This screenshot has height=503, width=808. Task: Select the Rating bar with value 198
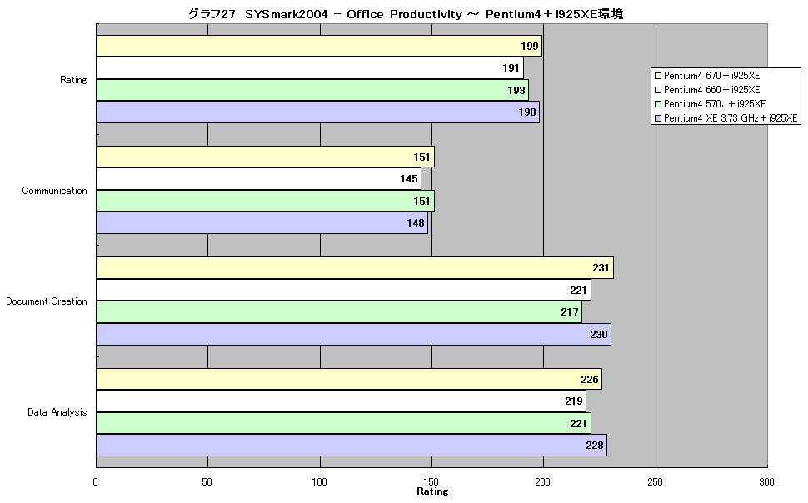(x=318, y=112)
